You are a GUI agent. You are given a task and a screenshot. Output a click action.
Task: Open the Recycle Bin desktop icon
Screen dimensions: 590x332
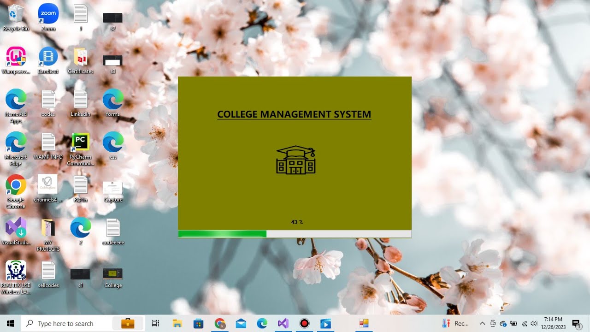pyautogui.click(x=16, y=18)
